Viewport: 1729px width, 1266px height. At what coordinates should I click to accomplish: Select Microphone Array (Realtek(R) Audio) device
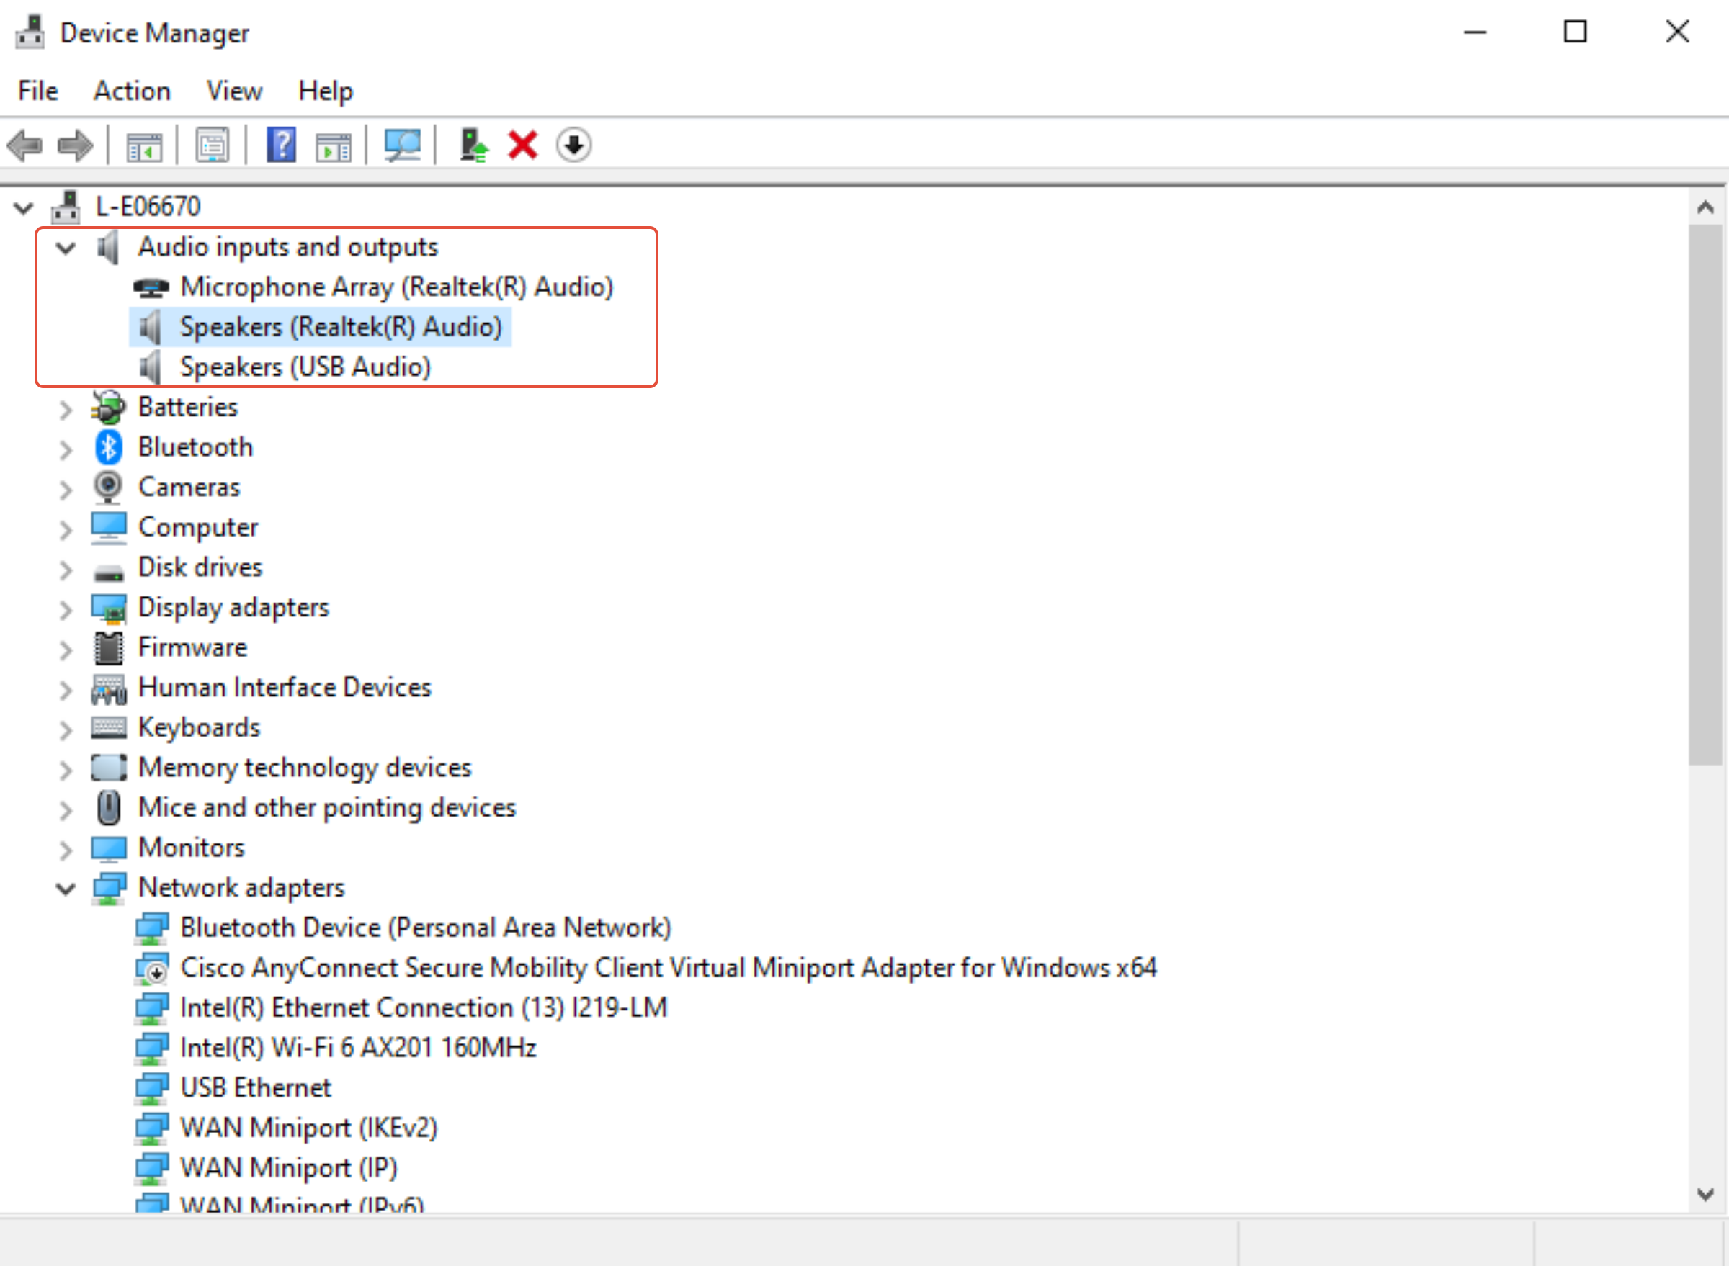point(396,287)
